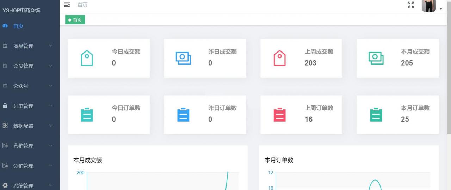Click the 今日订单数 clipboard icon
This screenshot has width=451, height=190.
(87, 115)
